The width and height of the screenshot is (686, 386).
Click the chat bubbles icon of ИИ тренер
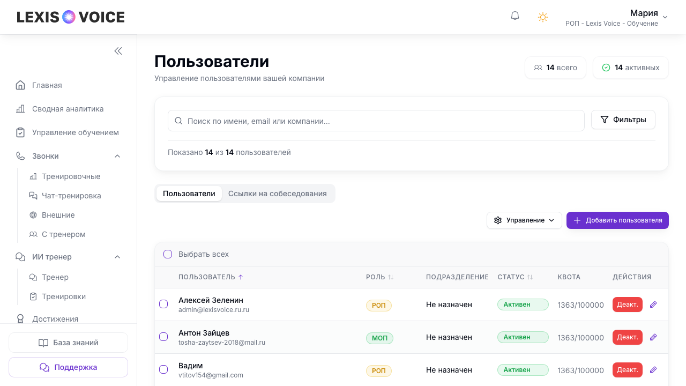click(x=20, y=257)
